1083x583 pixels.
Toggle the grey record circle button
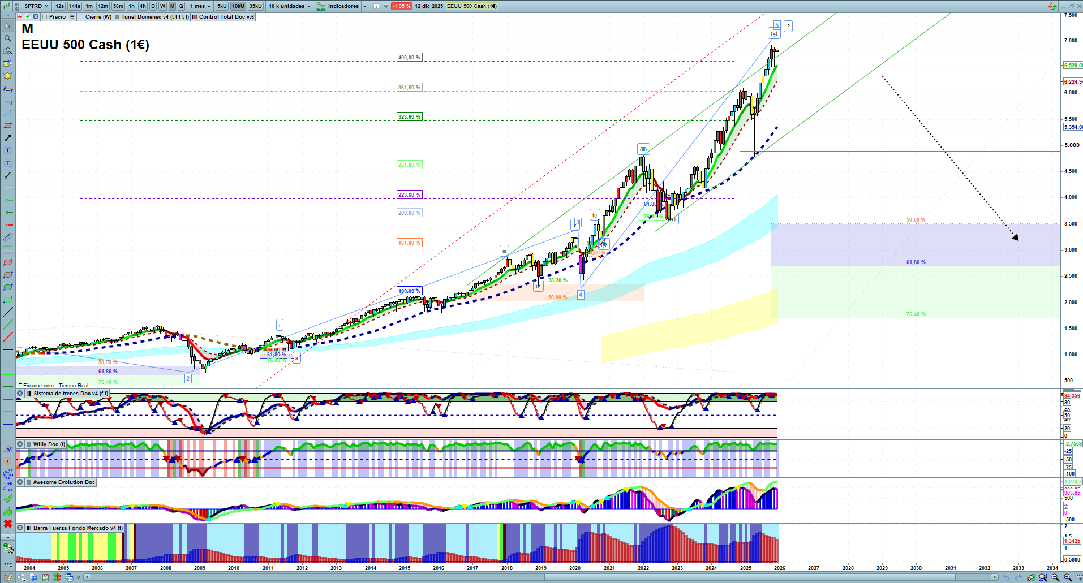coord(386,6)
